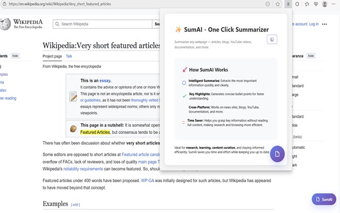Open the 'thoroughly vetted' link
The image size is (340, 213).
click(145, 100)
